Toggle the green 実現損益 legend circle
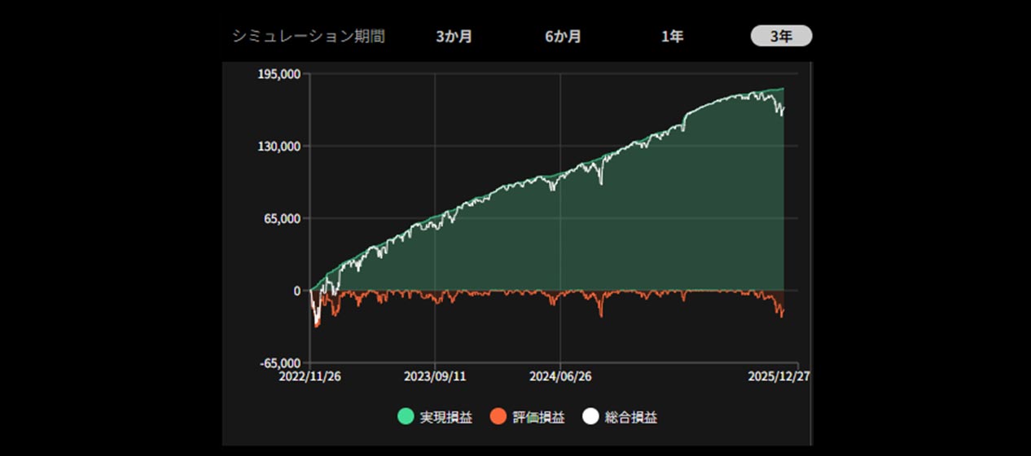 (406, 417)
